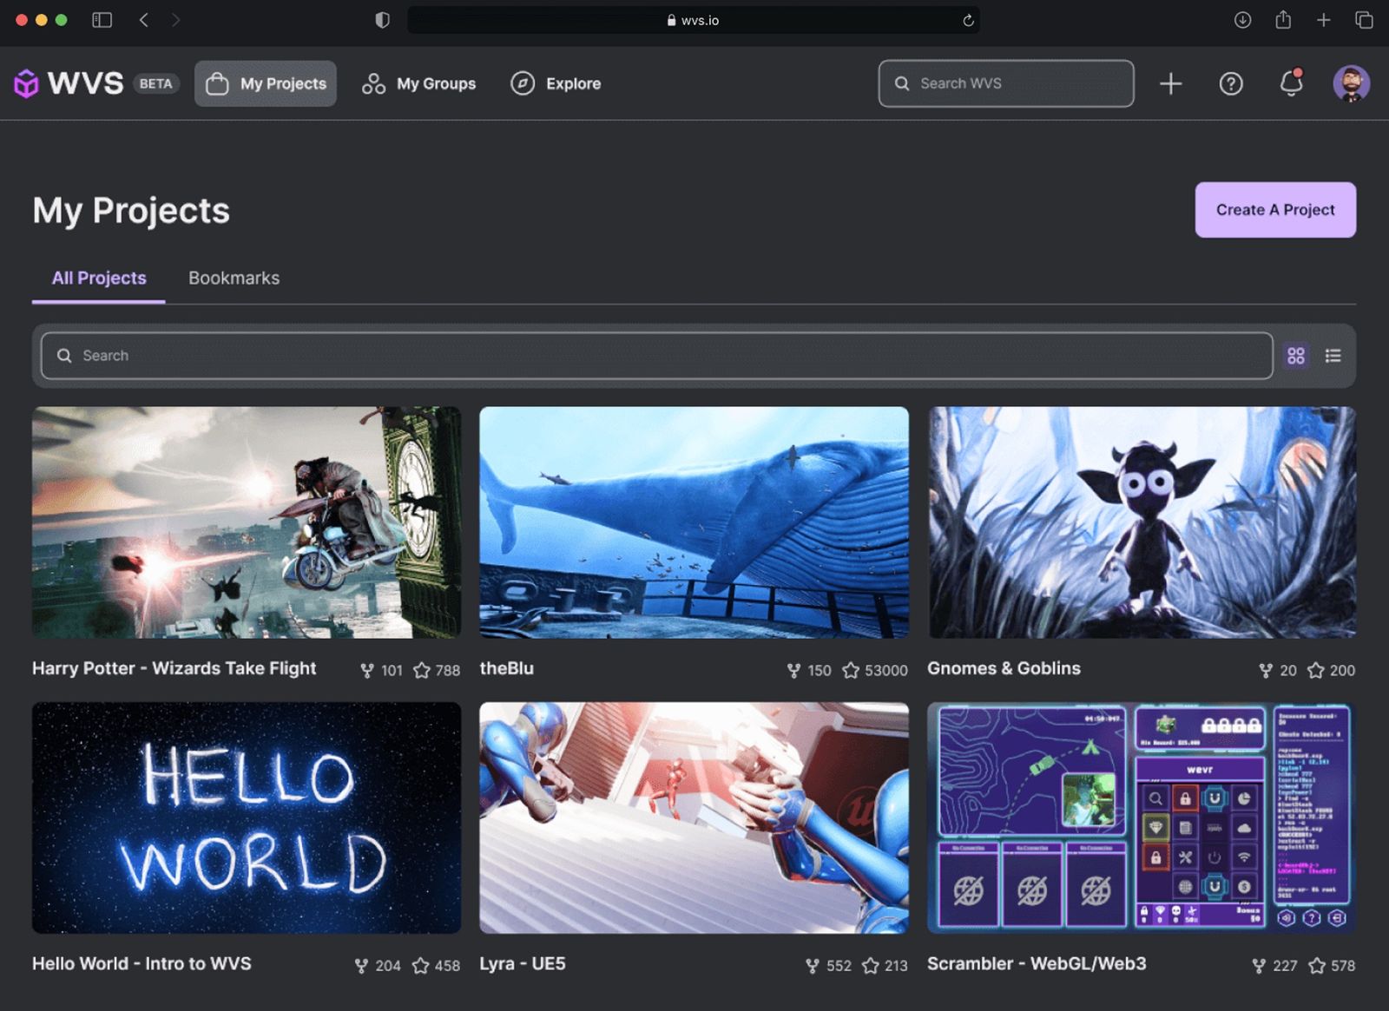Switch to grid view layout

[x=1296, y=355]
